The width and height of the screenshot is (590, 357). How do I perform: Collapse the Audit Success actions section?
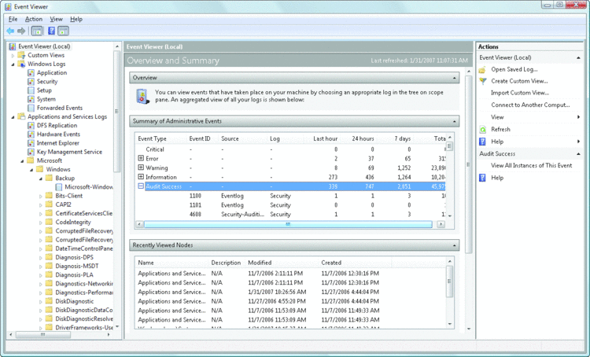tap(578, 154)
